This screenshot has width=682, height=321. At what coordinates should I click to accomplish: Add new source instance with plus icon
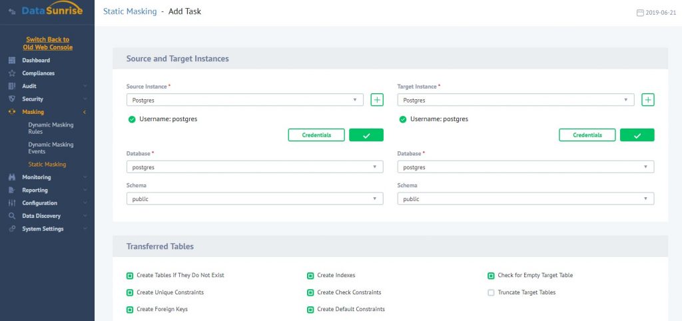coord(377,100)
